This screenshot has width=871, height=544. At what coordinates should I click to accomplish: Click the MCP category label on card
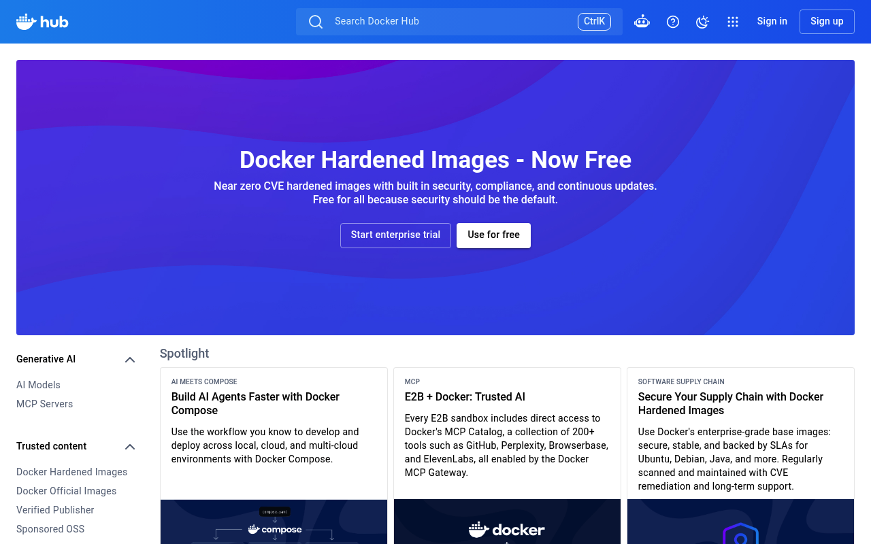412,382
